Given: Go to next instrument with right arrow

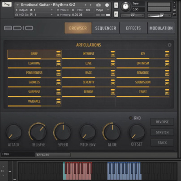Looking at the screenshot, I should 90,5.
